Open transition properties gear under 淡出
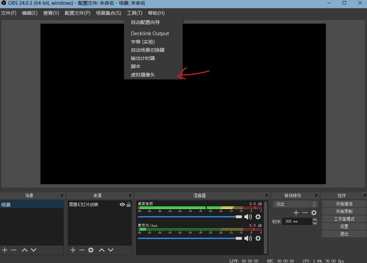Image resolution: width=367 pixels, height=263 pixels. pyautogui.click(x=314, y=213)
